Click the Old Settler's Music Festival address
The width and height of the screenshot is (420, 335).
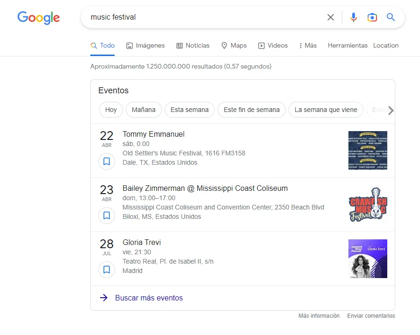point(184,153)
